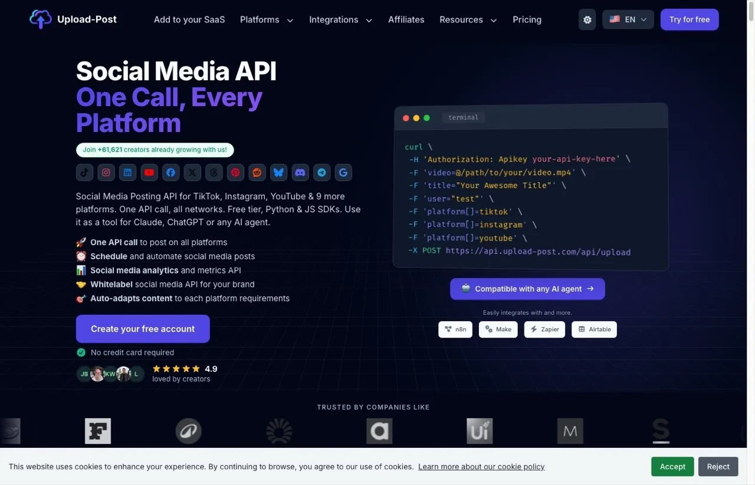Click the Instagram platform icon
This screenshot has height=485, width=755.
click(106, 173)
